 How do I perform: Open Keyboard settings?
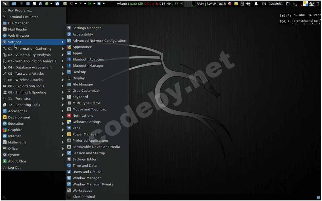pos(98,97)
